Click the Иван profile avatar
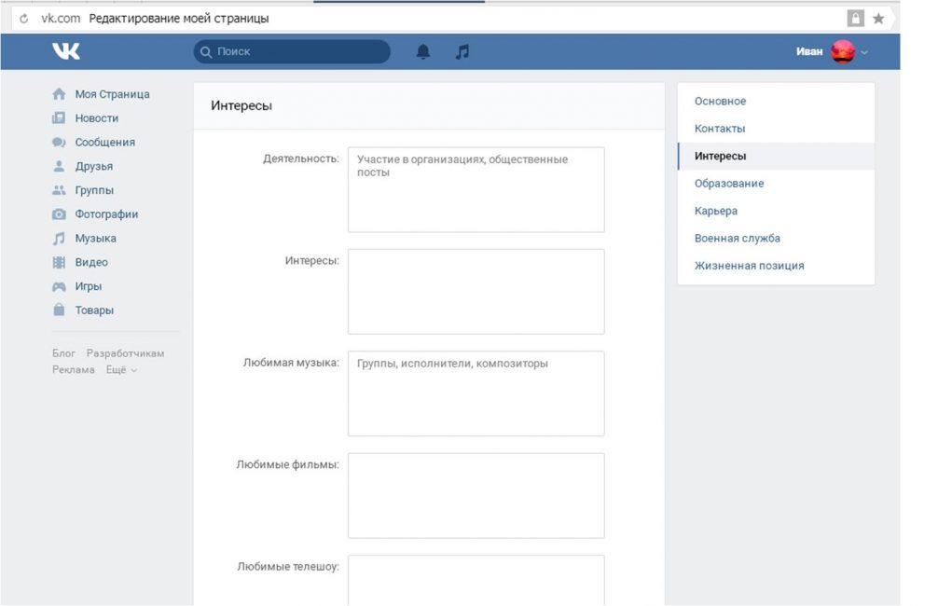Screen dimensions: 938x606 click(842, 52)
